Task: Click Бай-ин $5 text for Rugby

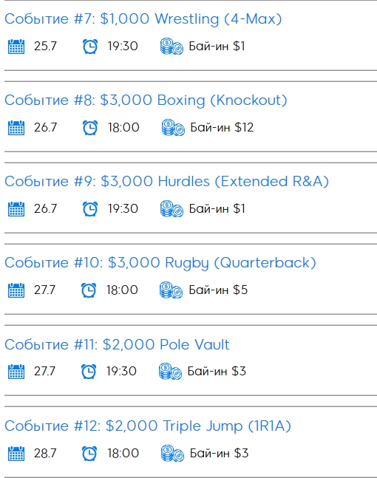Action: (218, 290)
